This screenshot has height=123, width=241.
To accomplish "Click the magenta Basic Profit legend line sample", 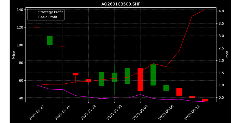I will point(32,17).
